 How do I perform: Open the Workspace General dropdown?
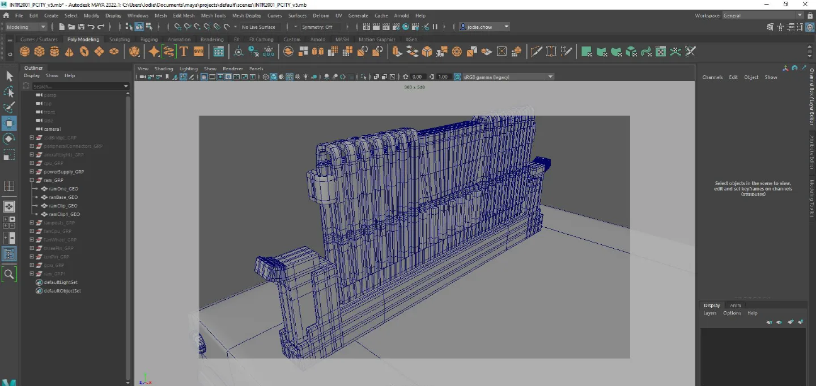tap(763, 15)
